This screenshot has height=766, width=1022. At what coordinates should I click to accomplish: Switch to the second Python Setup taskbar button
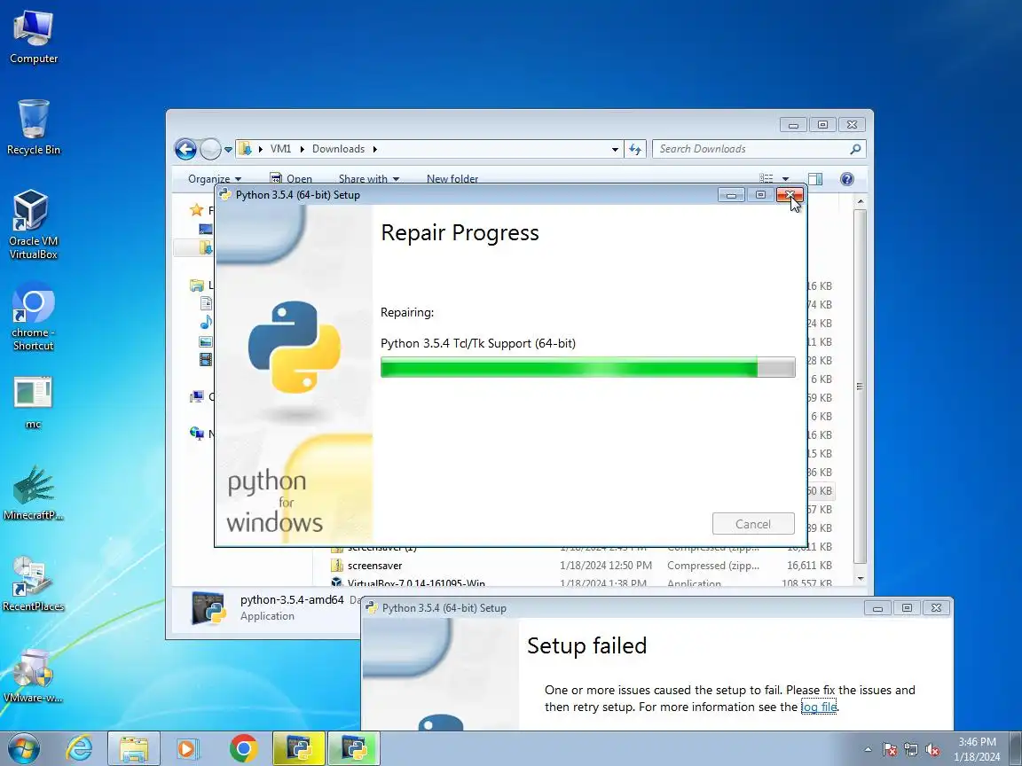pos(353,748)
